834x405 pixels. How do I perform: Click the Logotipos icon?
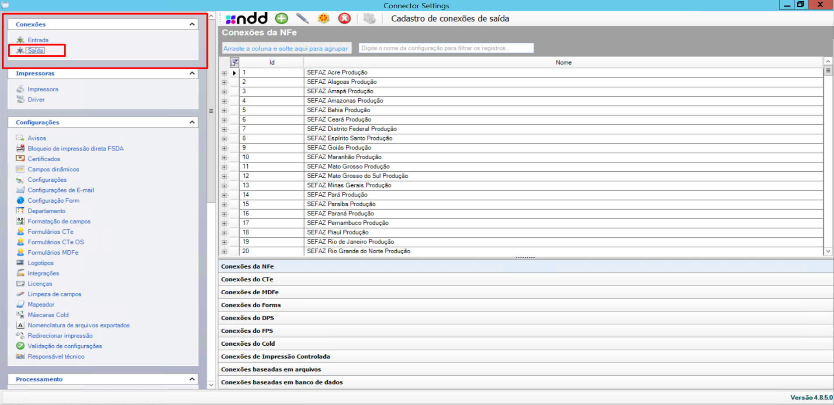point(20,263)
